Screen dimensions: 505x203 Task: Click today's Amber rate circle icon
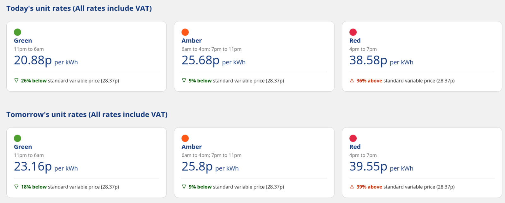pos(185,32)
